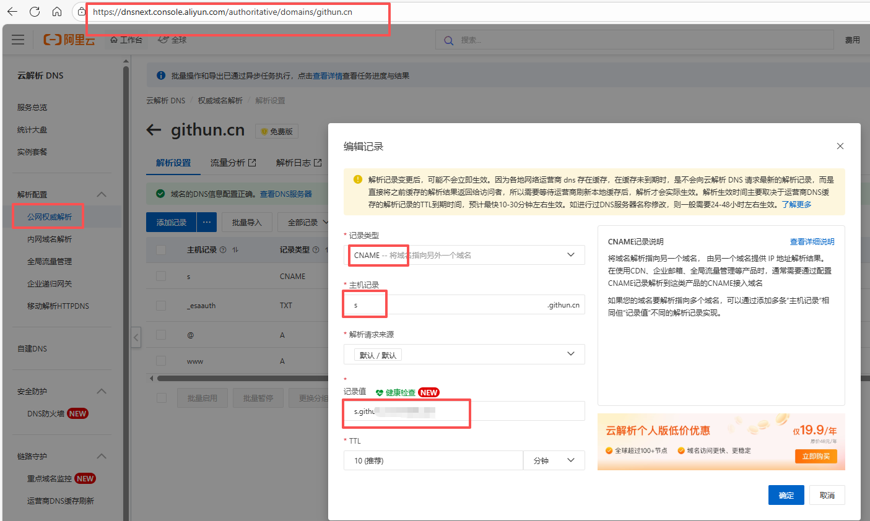This screenshot has height=521, width=870.
Task: Close the 编辑记录 dialog with X
Action: pos(840,146)
